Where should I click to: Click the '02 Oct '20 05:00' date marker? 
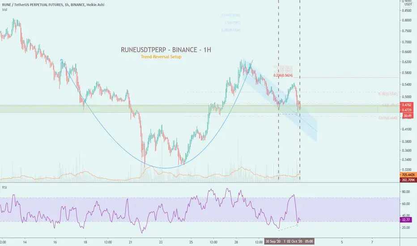[x=301, y=242]
